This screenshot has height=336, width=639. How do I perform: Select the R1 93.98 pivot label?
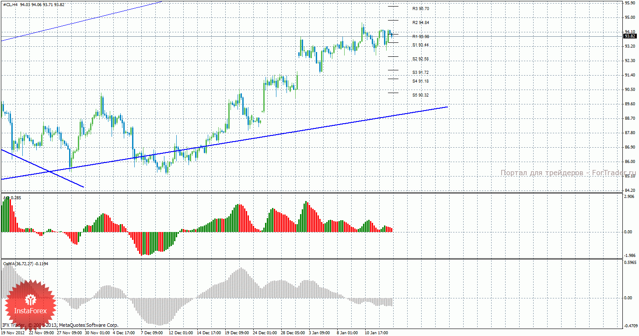coord(421,37)
